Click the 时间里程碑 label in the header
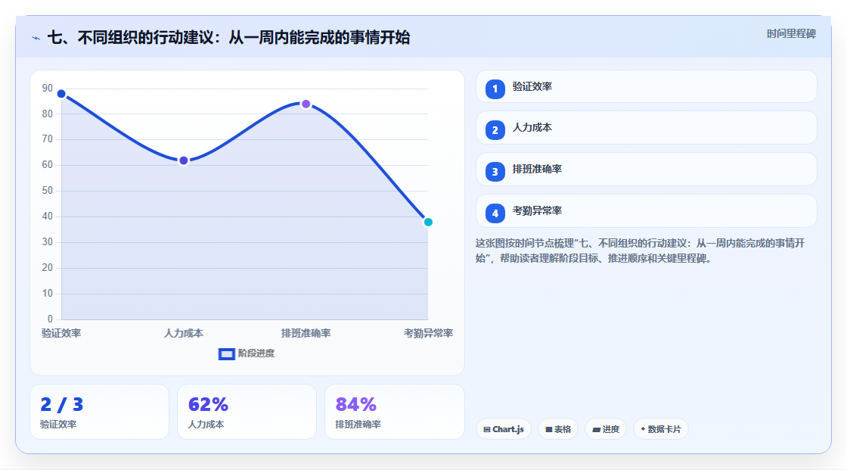847x470 pixels. click(x=791, y=33)
